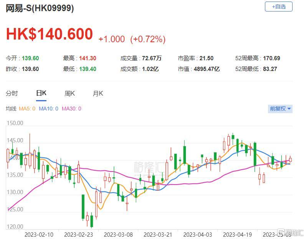Click the stock title 网易-S(HK09999)
Viewport: 306px width, 239px height.
point(40,8)
